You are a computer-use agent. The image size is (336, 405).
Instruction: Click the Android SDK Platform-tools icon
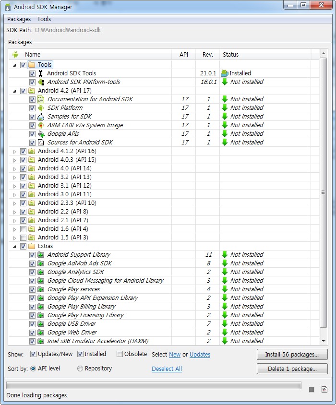pyautogui.click(x=41, y=82)
